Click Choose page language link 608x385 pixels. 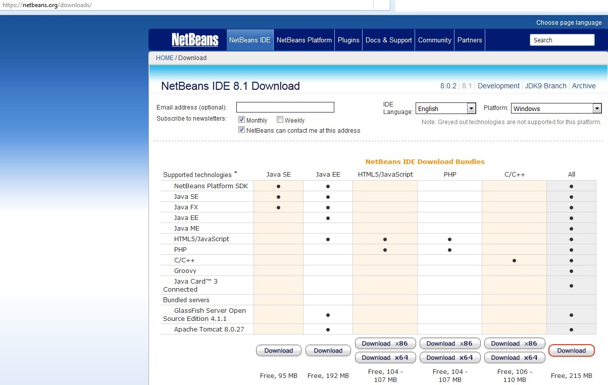tap(569, 23)
